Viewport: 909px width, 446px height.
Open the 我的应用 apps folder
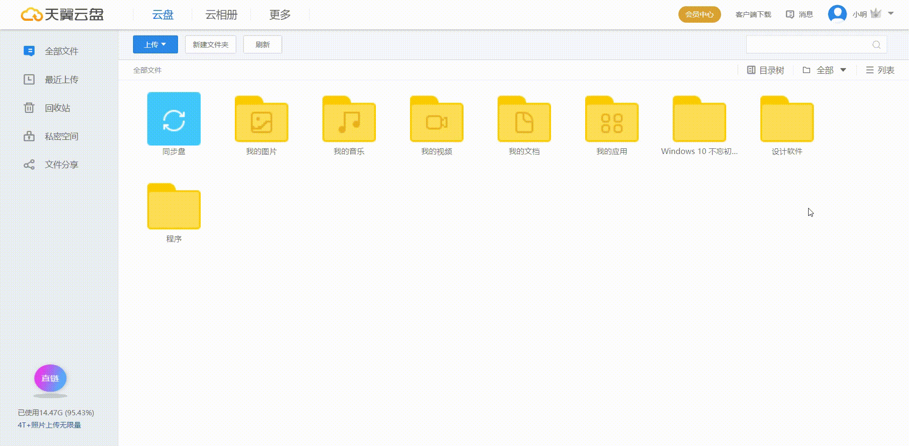(612, 120)
